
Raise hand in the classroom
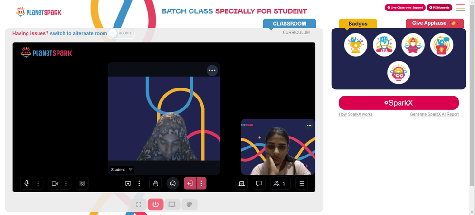[x=155, y=184]
